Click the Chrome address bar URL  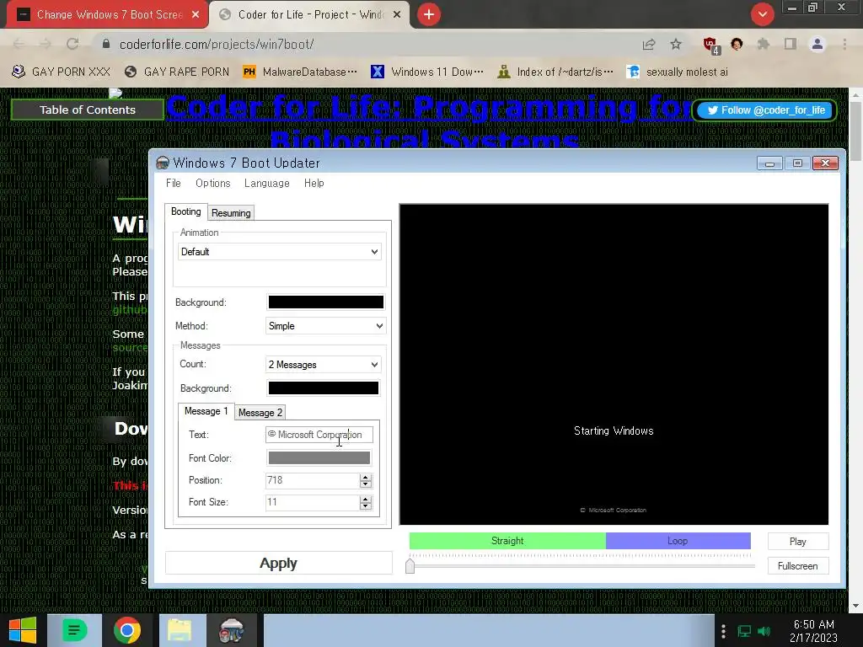click(217, 44)
